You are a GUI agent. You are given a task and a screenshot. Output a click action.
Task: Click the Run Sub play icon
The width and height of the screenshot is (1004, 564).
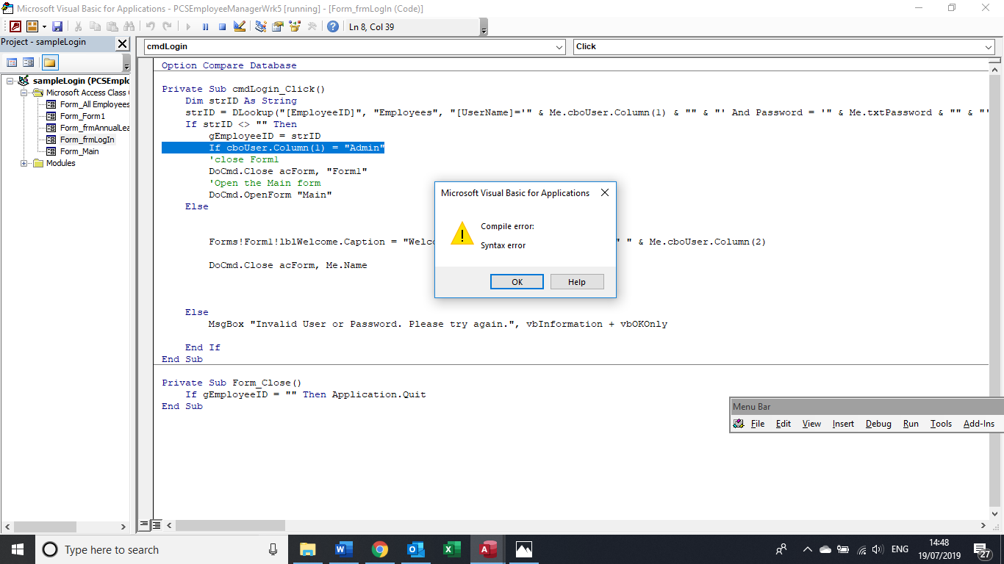click(188, 26)
